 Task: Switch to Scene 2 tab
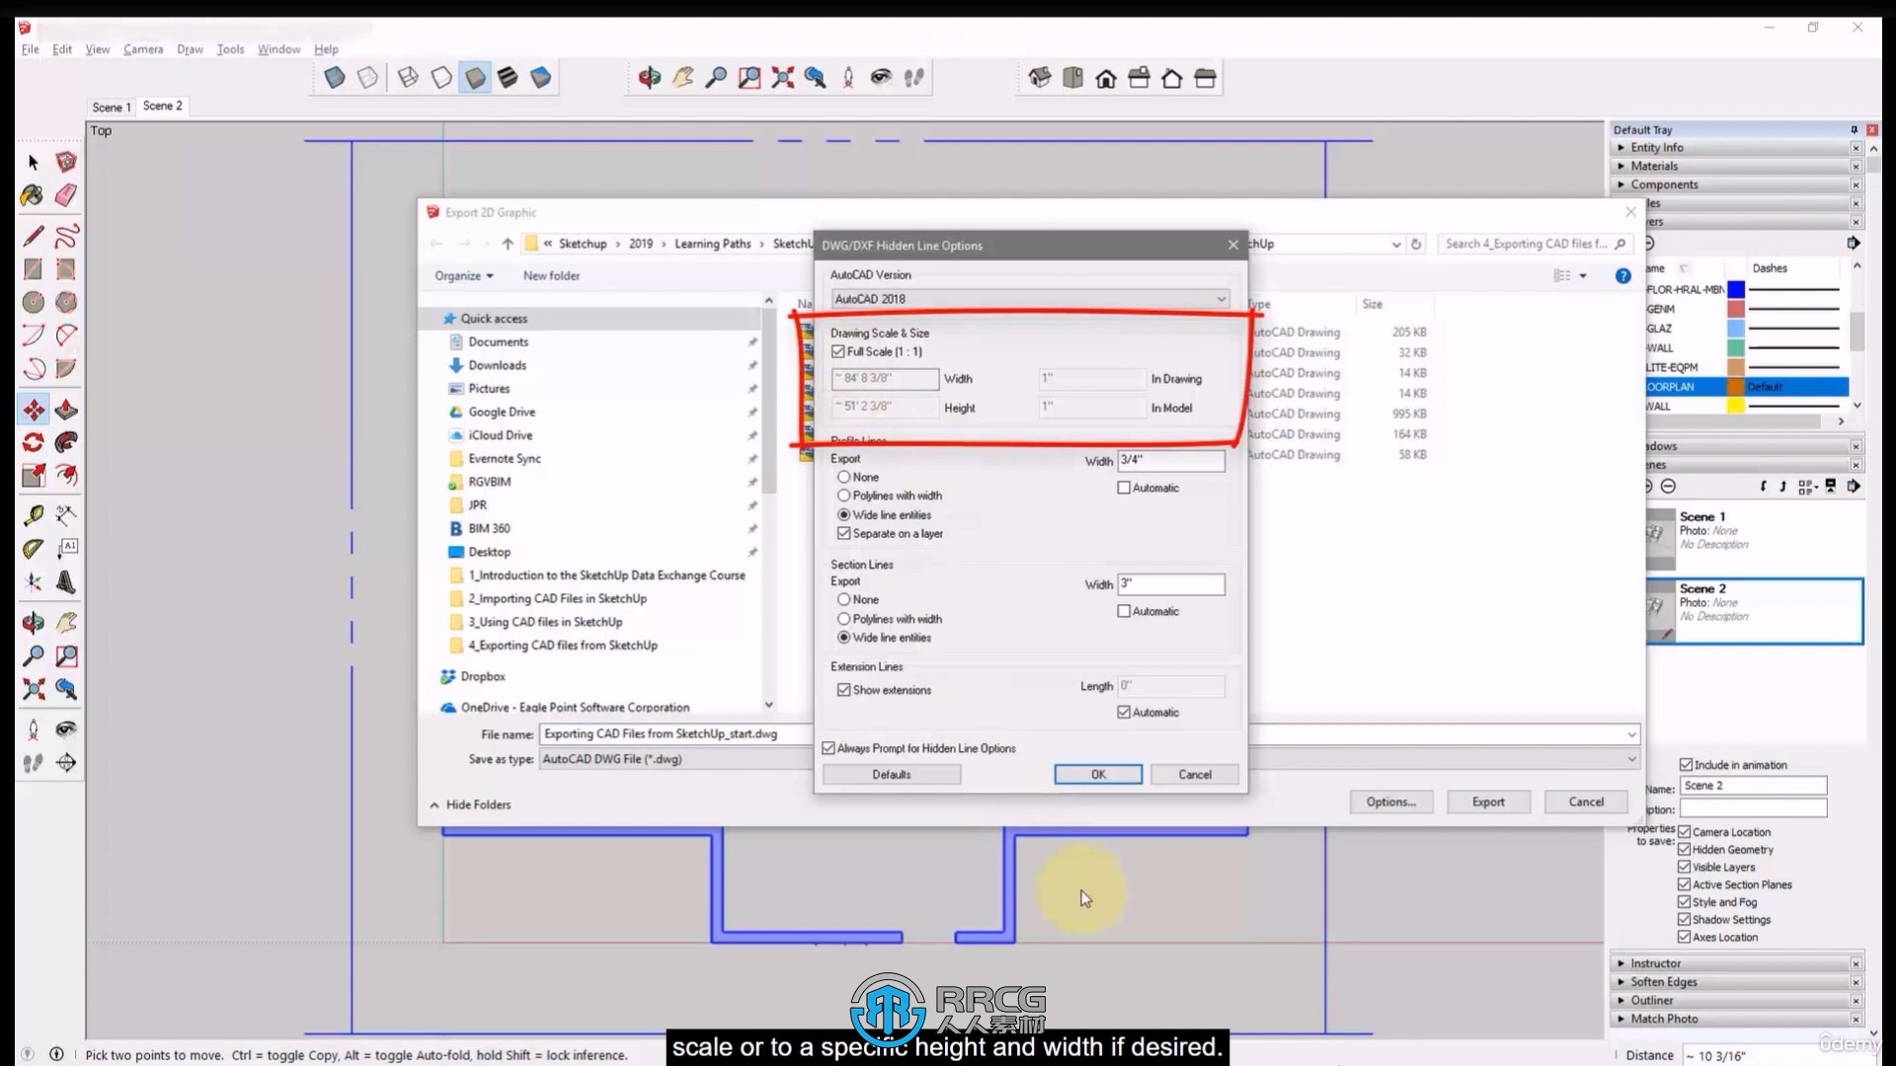(x=162, y=106)
